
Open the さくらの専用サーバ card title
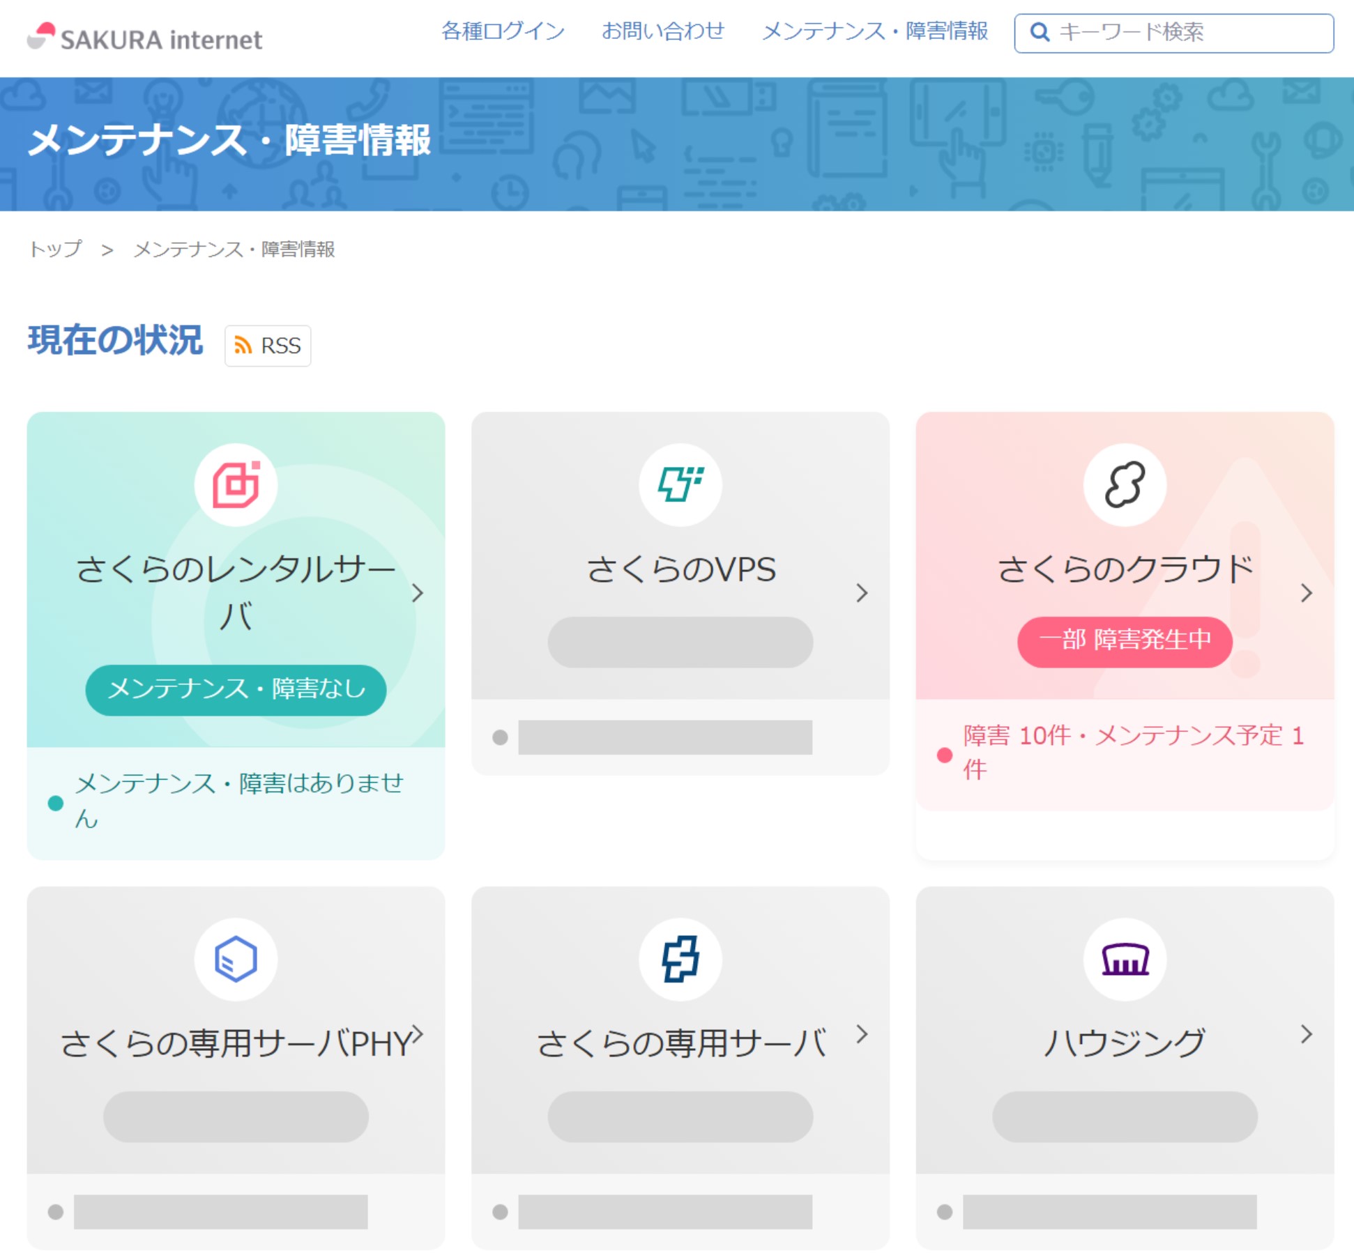[681, 1045]
